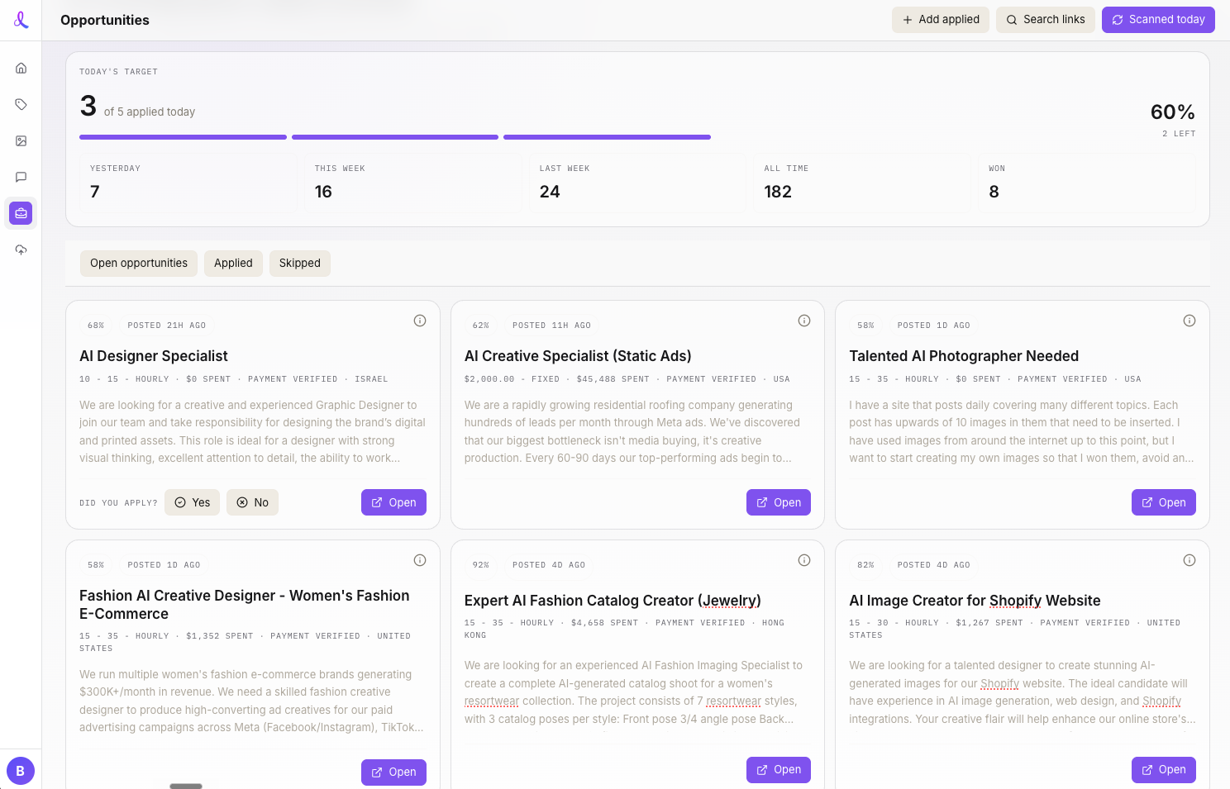Click the third segment of target progress bar
This screenshot has height=789, width=1230.
point(607,137)
